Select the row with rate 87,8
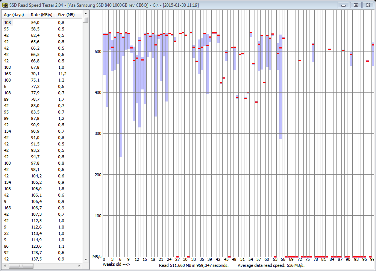The height and width of the screenshot is (271, 376). click(x=42, y=118)
